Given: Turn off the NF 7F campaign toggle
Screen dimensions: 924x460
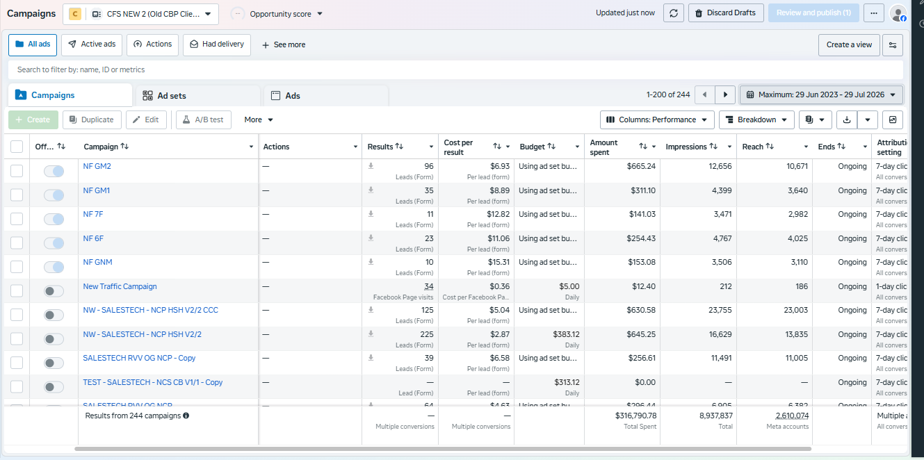Looking at the screenshot, I should (54, 219).
